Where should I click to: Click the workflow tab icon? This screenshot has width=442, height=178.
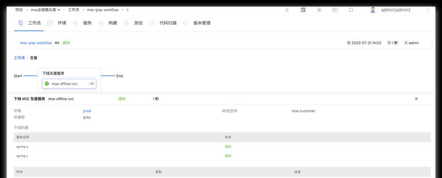[x=20, y=23]
